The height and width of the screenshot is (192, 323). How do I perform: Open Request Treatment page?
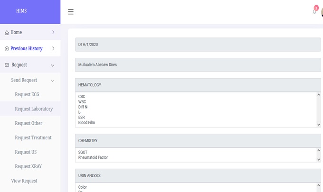33,137
